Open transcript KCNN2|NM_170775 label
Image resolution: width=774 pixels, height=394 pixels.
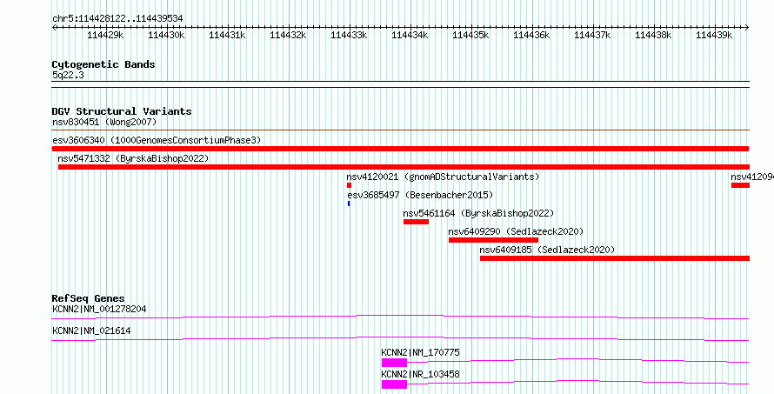click(x=421, y=352)
